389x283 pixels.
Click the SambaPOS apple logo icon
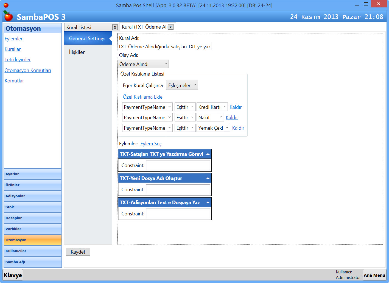pyautogui.click(x=8, y=16)
